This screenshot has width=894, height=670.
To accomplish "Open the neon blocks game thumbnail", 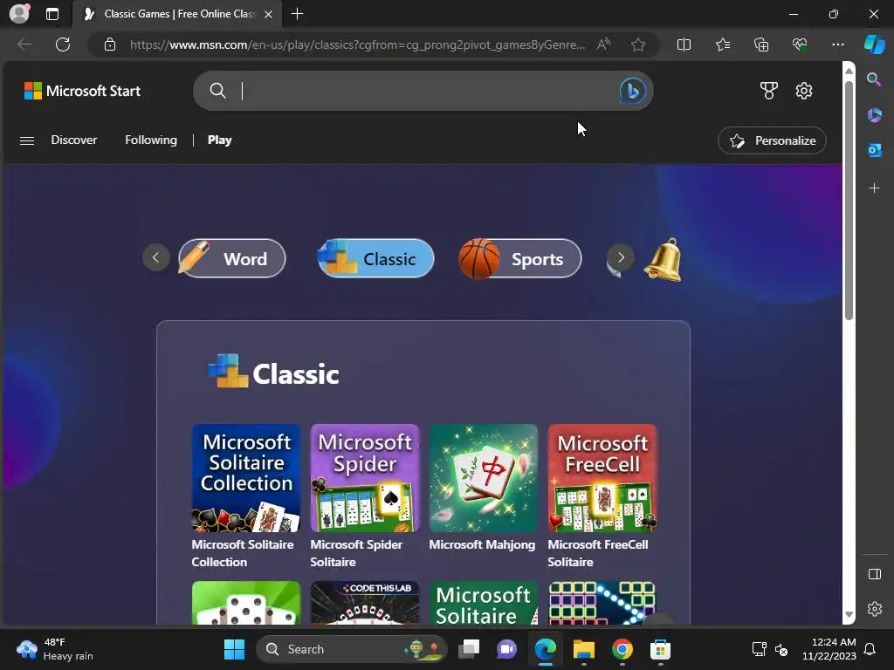I will tap(602, 603).
